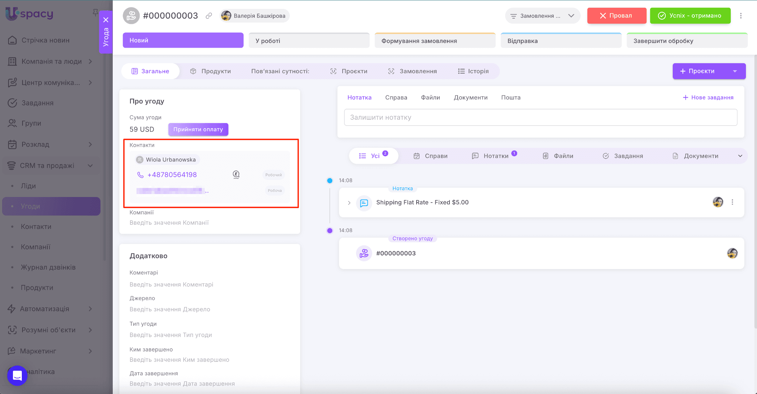This screenshot has height=394, width=757.
Task: Filter timeline by Усі
Action: (373, 156)
